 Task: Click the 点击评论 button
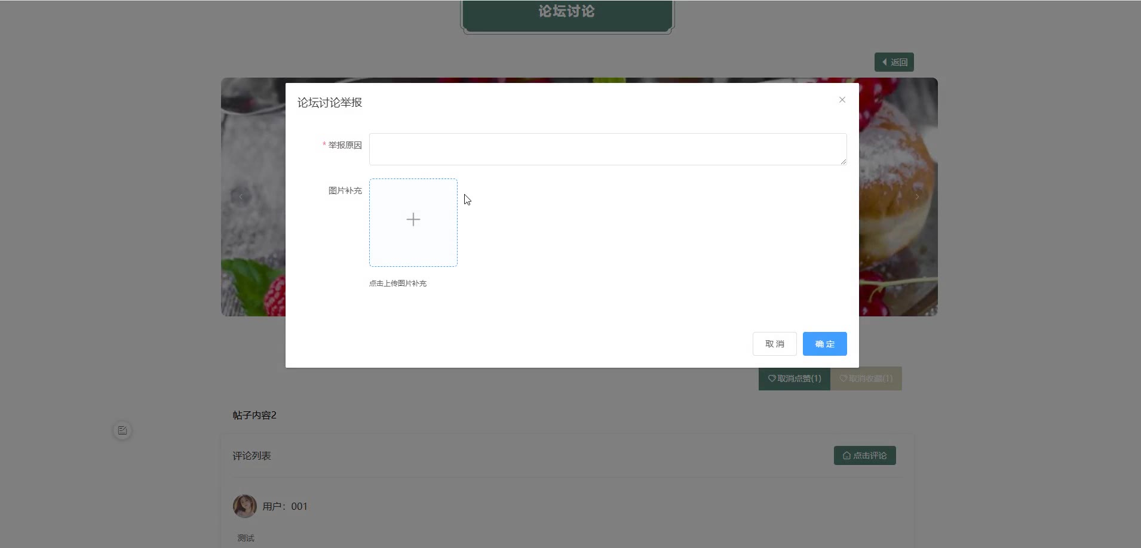(x=865, y=455)
